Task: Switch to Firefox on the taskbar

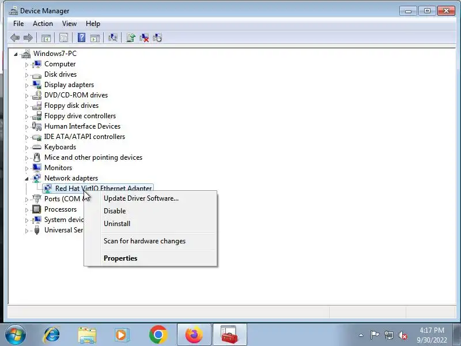Action: pyautogui.click(x=194, y=335)
